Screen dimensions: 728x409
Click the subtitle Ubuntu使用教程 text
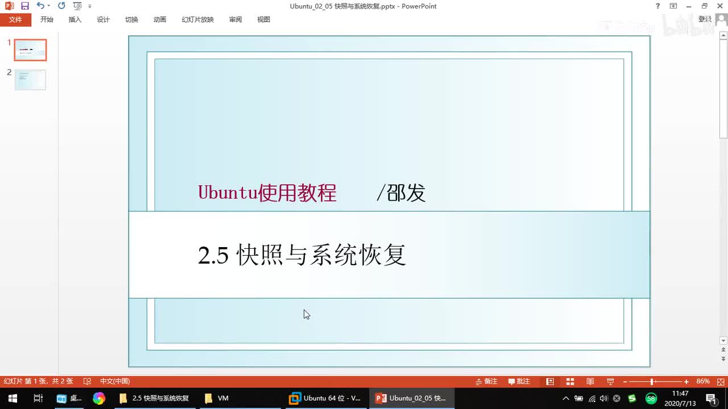point(267,193)
